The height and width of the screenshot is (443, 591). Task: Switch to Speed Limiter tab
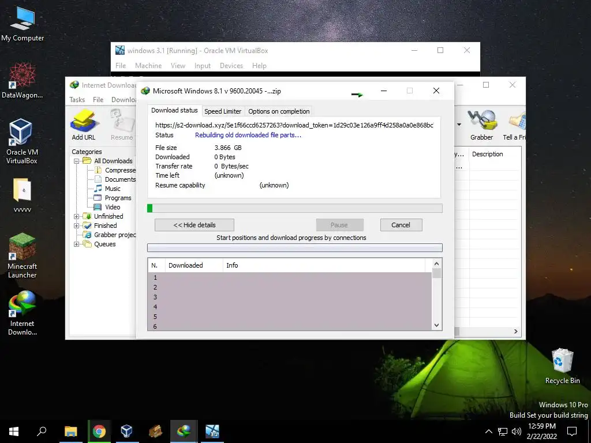pos(223,111)
